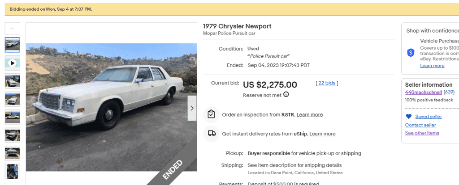459x185 pixels.
Task: Play the video thumbnail in gallery
Action: (12, 63)
